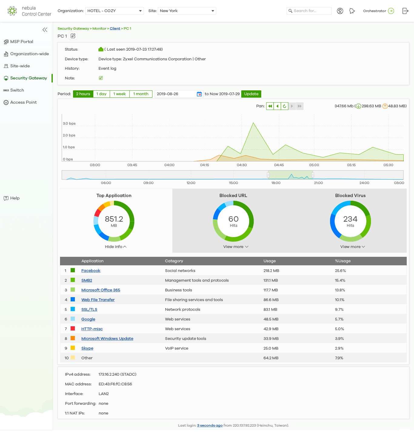The image size is (414, 443).
Task: Open the announcements megaphone icon
Action: pos(352,11)
